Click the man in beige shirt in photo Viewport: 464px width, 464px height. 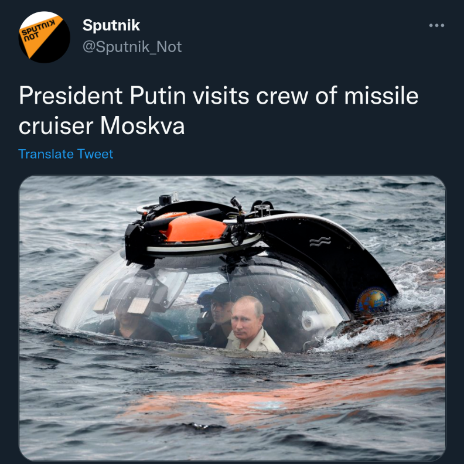251,325
